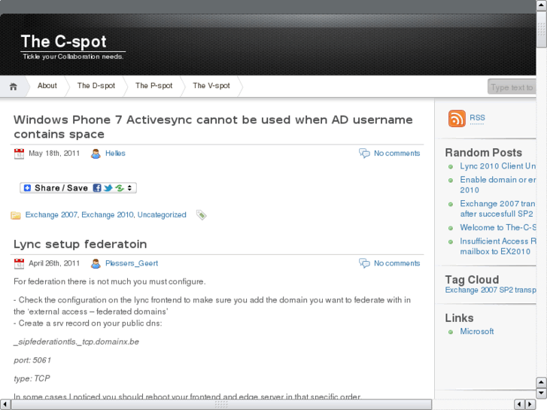
Task: Click the tag icon after Uncategorized
Action: pyautogui.click(x=202, y=215)
